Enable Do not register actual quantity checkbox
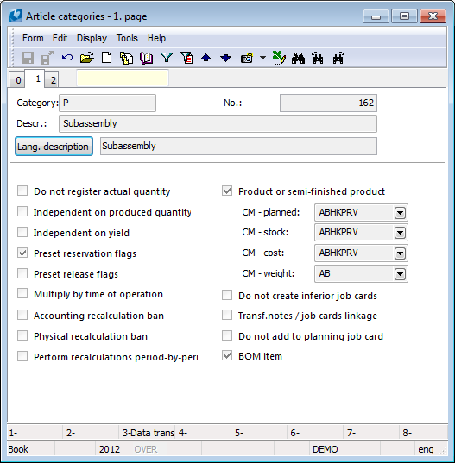455x463 pixels. pyautogui.click(x=22, y=191)
